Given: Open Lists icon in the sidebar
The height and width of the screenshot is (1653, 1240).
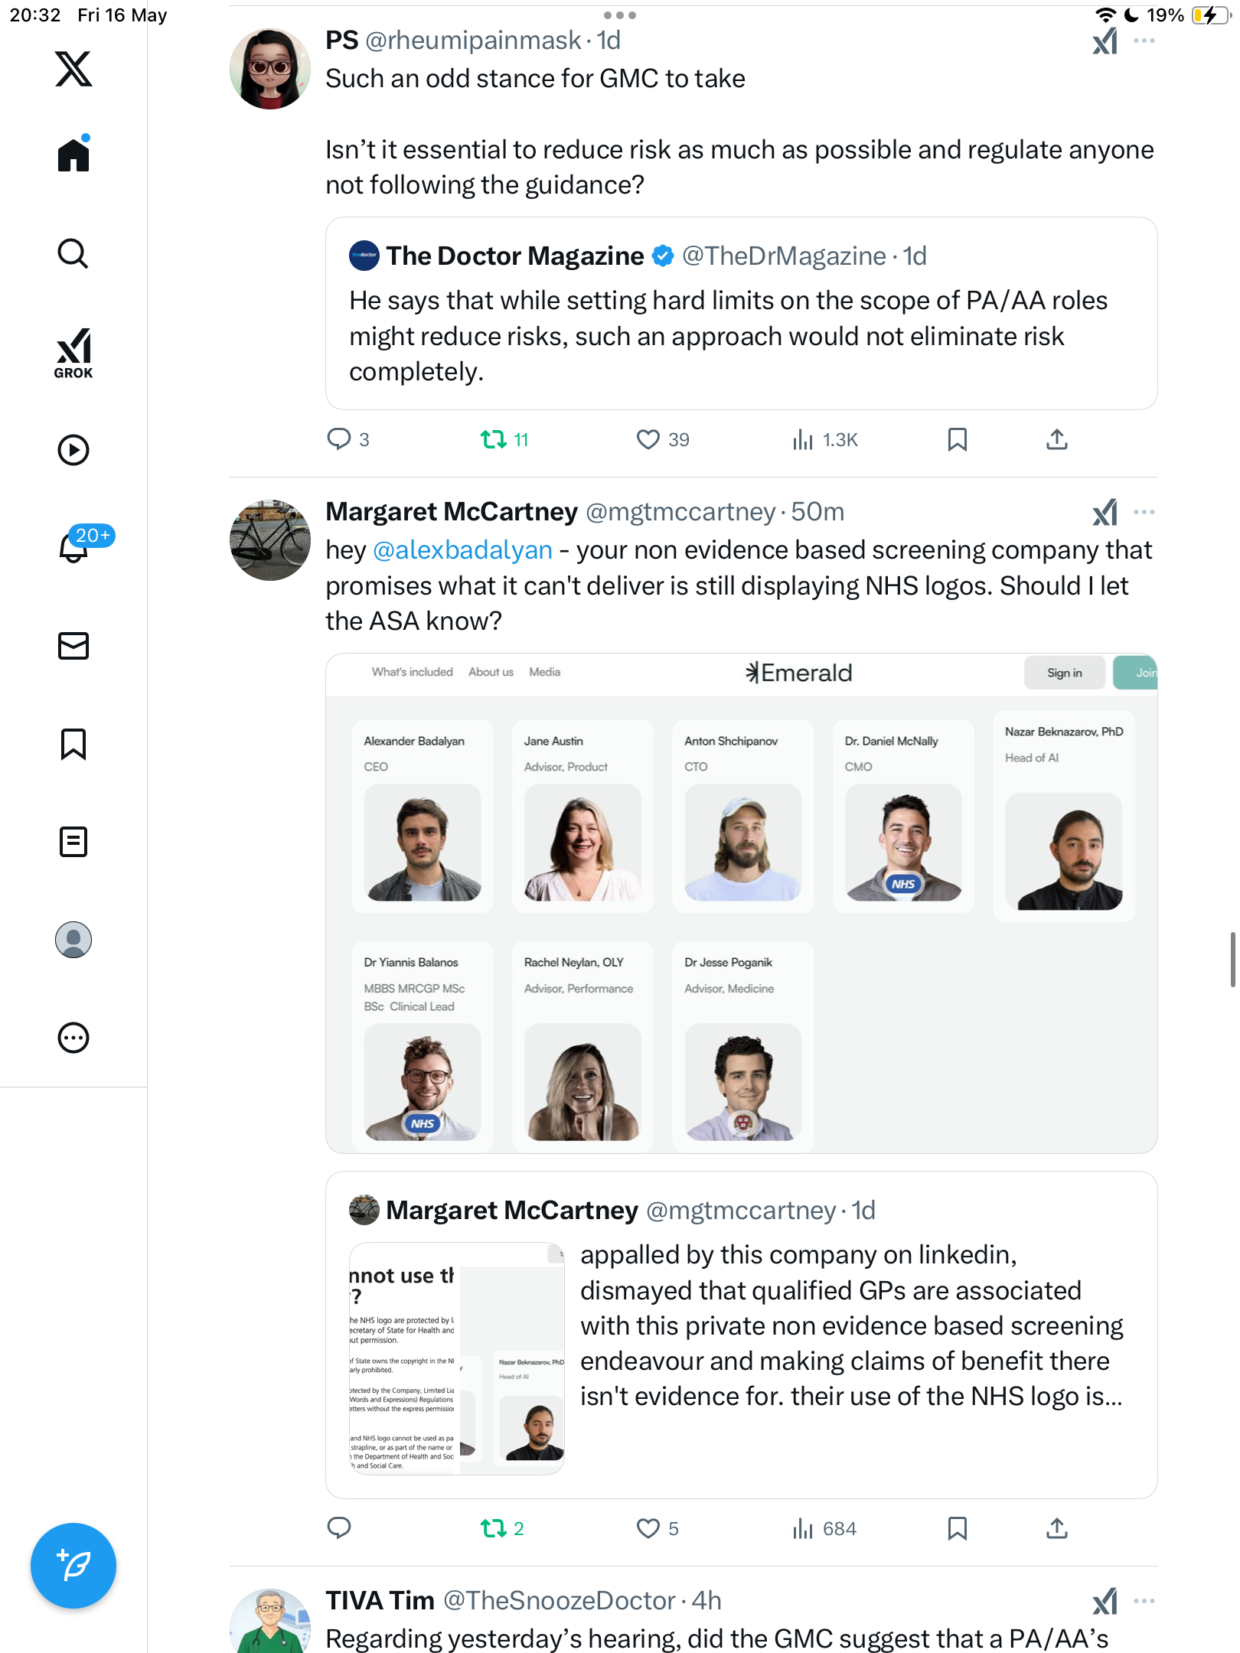Looking at the screenshot, I should 73,842.
